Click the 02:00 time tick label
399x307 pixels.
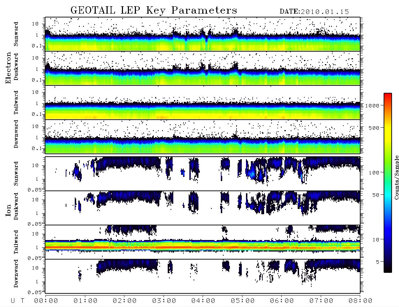pos(125,301)
